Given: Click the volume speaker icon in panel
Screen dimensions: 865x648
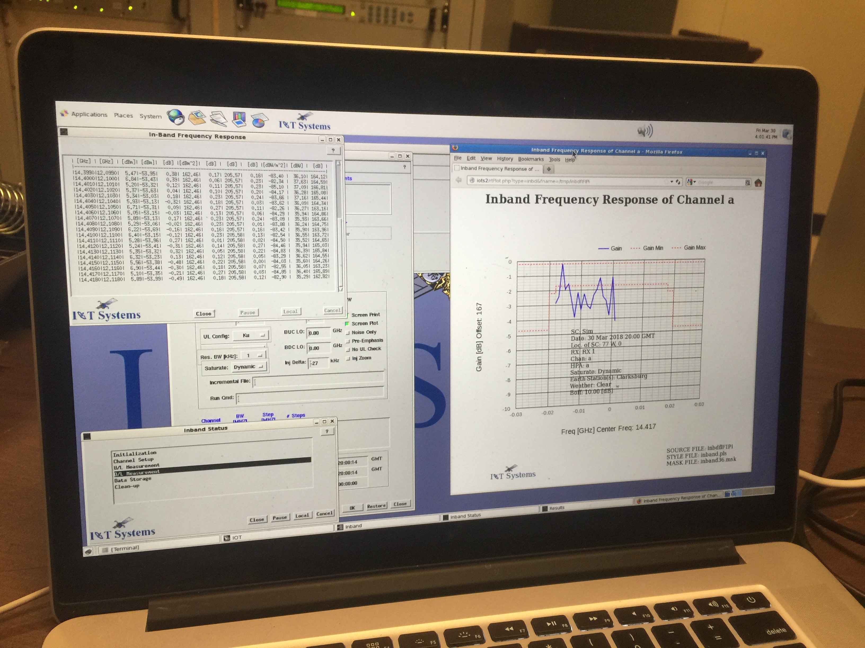Looking at the screenshot, I should tap(645, 131).
